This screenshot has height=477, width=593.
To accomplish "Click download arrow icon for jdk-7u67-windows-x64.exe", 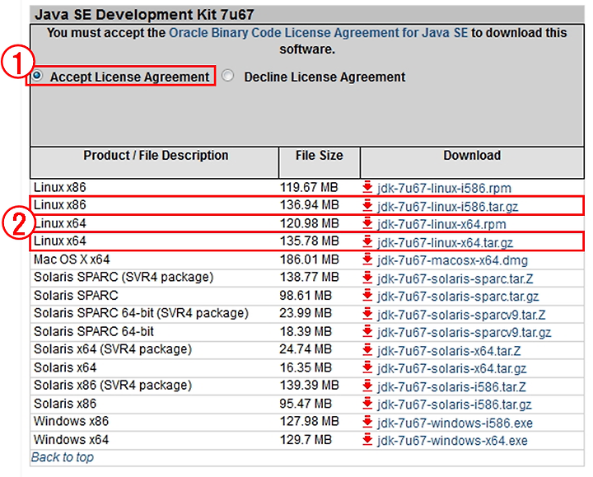I will (367, 440).
